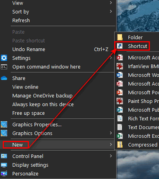Click the Microsoft Excel icon
The height and width of the screenshot is (179, 159).
(x=120, y=136)
